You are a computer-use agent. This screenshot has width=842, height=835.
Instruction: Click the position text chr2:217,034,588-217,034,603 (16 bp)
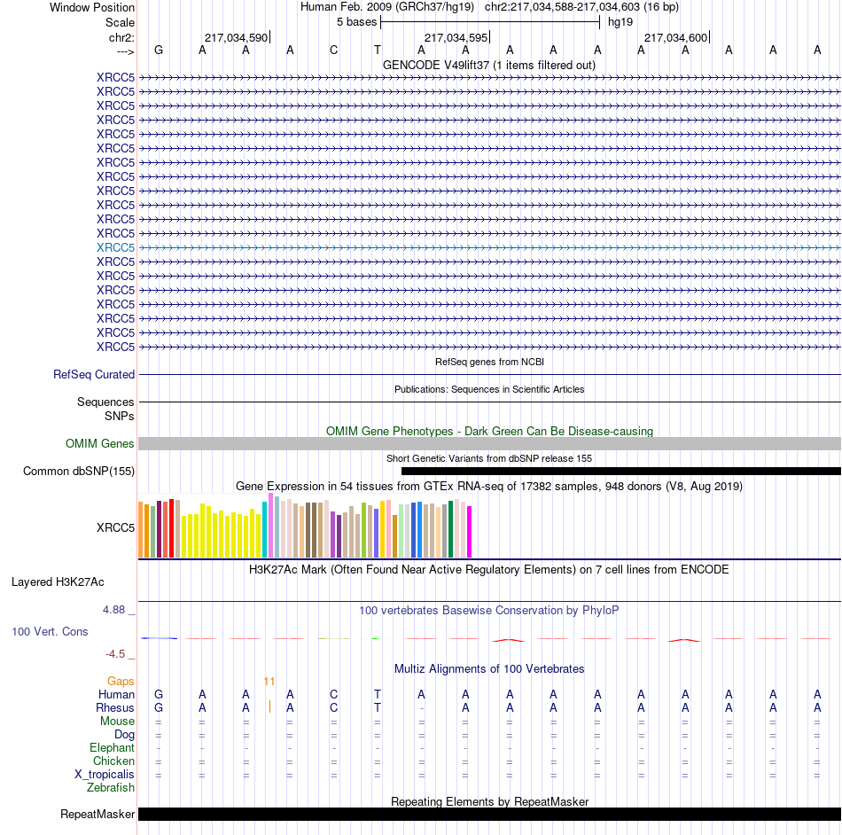point(581,7)
